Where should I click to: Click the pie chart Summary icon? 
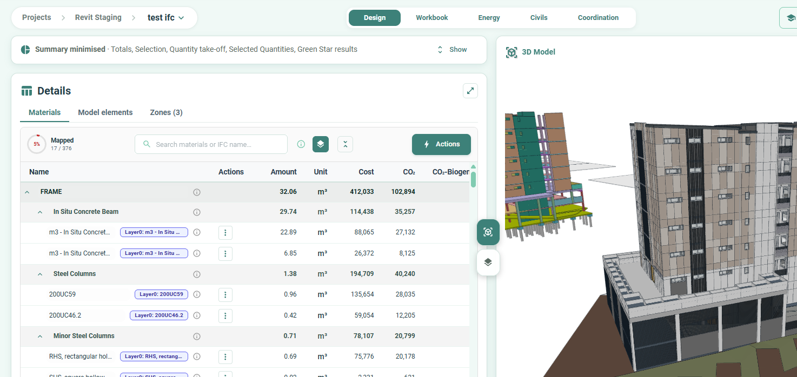tap(25, 50)
